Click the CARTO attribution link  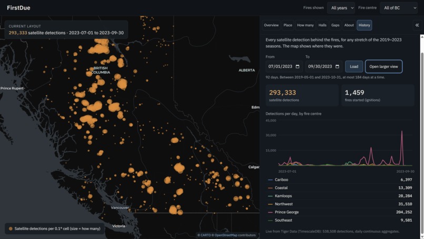(x=207, y=235)
